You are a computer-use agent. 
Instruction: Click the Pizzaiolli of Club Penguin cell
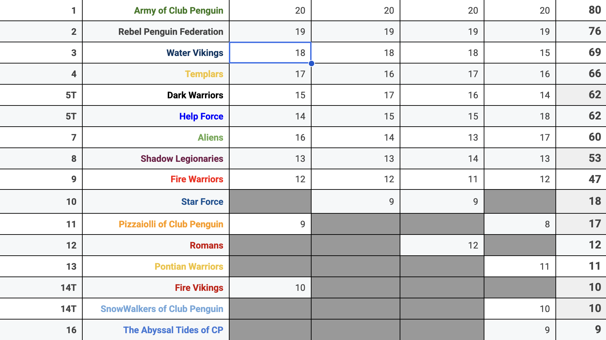click(x=156, y=224)
